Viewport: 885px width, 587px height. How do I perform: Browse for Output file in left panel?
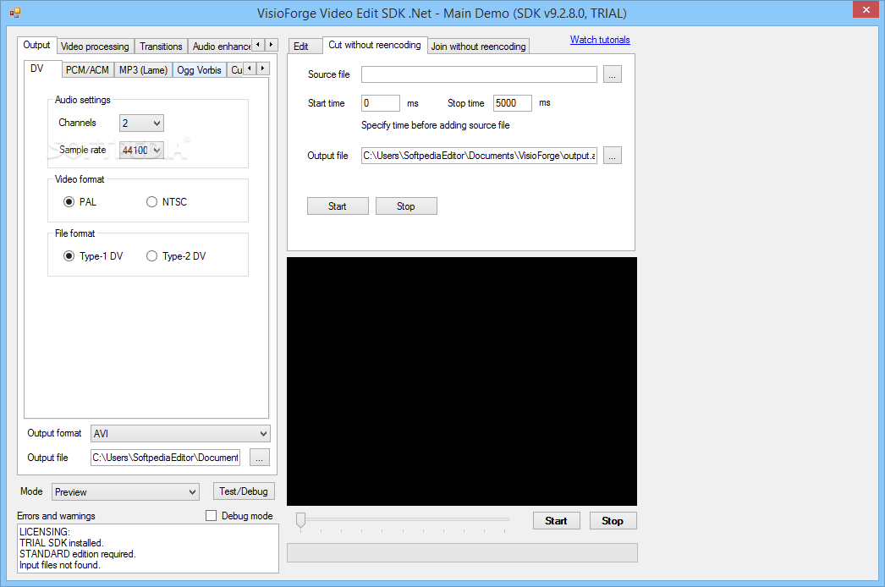(x=260, y=458)
